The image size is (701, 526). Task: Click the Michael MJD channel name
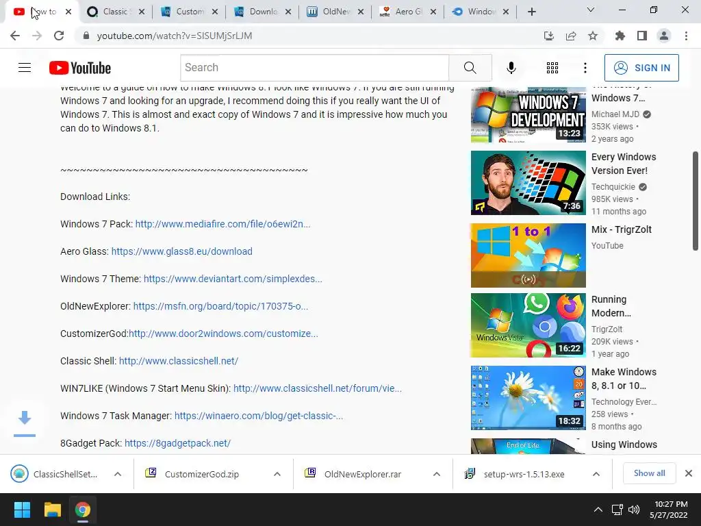[615, 114]
